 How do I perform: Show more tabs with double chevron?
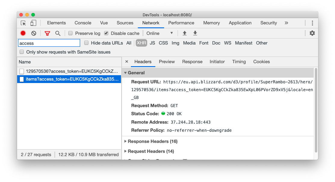[286, 23]
